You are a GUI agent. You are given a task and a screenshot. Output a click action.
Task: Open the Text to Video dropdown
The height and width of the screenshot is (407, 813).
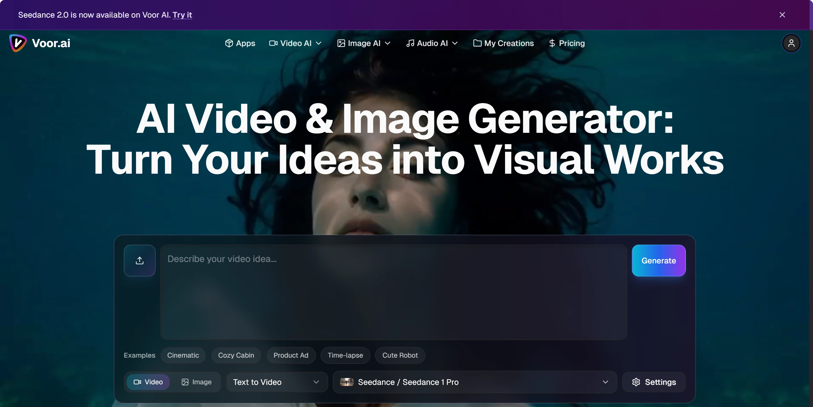click(x=276, y=382)
